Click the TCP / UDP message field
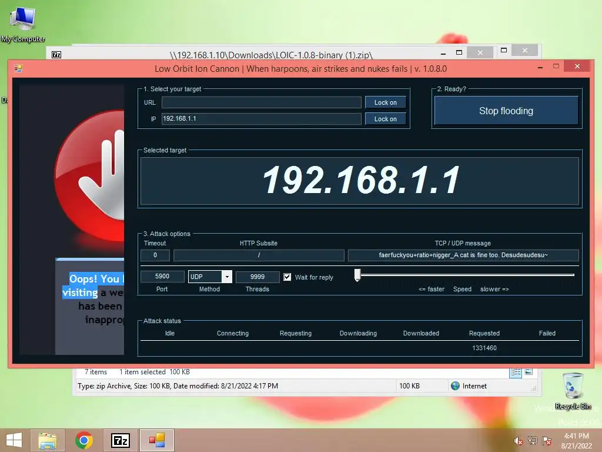The height and width of the screenshot is (452, 602). (463, 255)
